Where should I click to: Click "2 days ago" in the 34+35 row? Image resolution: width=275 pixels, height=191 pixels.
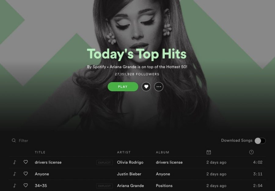216,186
